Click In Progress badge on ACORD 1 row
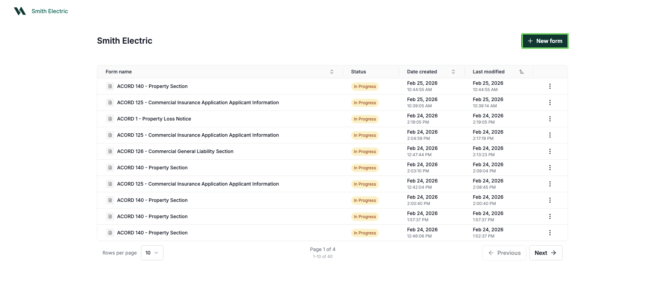Screen dimensions: 665x285 point(365,119)
